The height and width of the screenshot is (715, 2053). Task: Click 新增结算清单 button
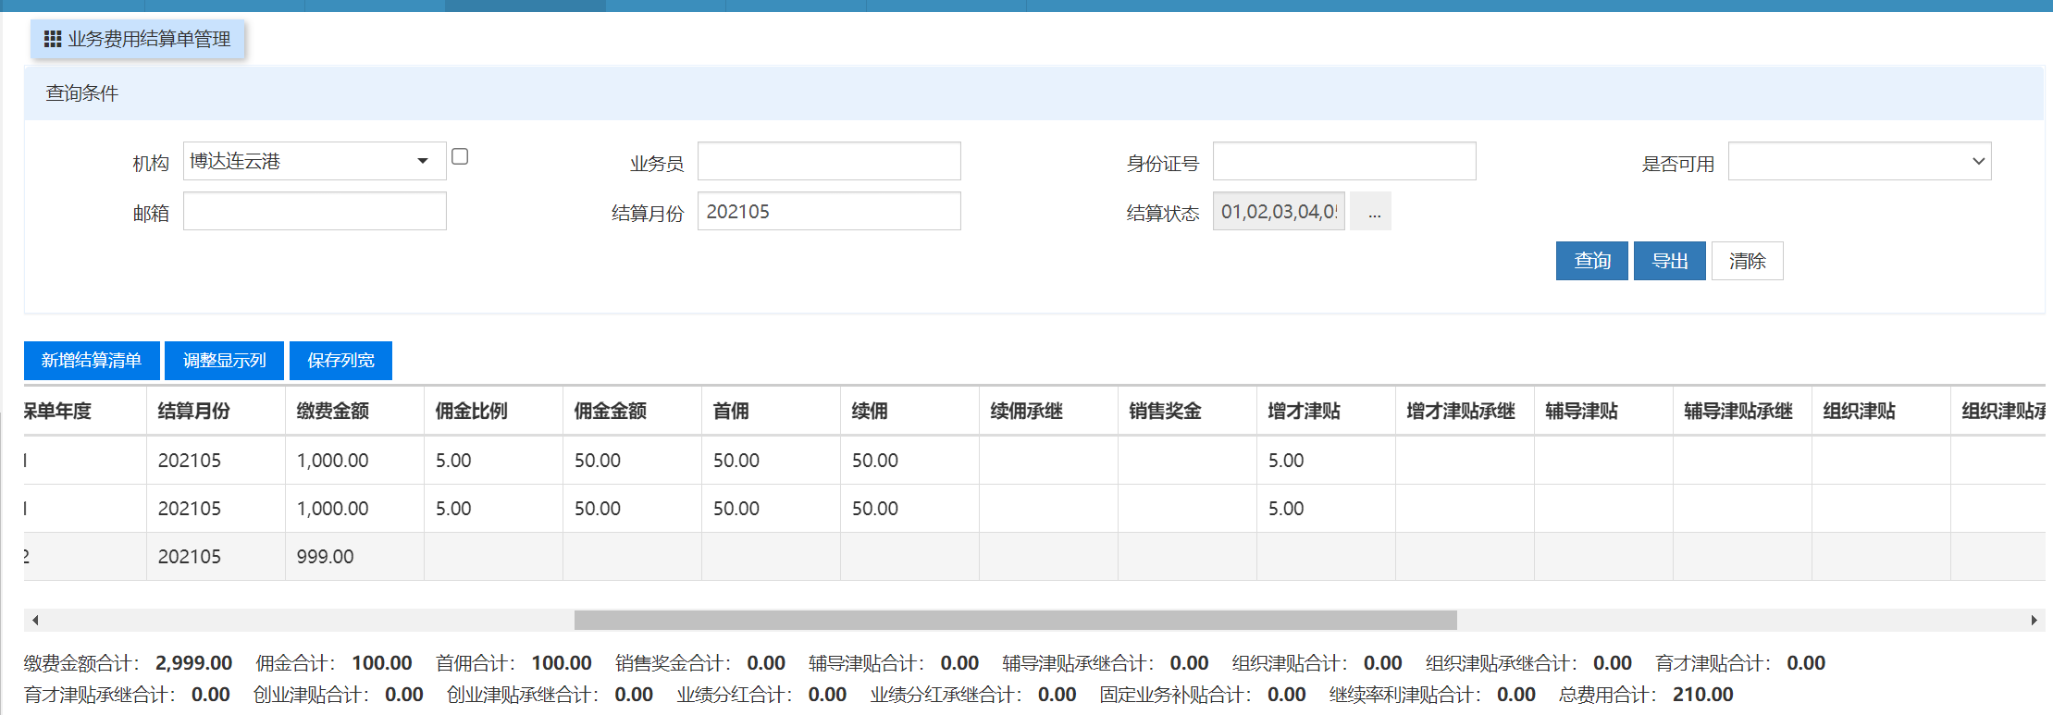coord(92,361)
